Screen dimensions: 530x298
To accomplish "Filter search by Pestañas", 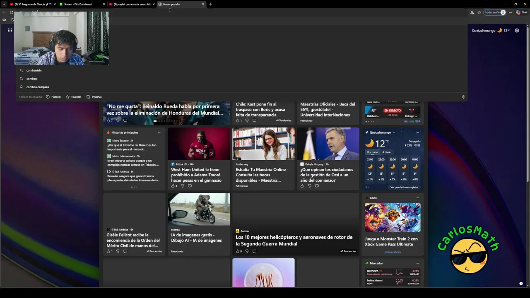I will point(94,97).
